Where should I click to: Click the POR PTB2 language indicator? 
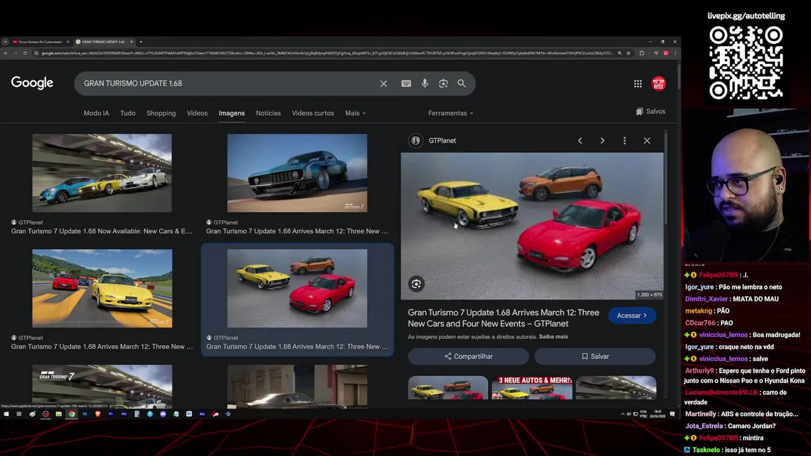click(x=644, y=414)
